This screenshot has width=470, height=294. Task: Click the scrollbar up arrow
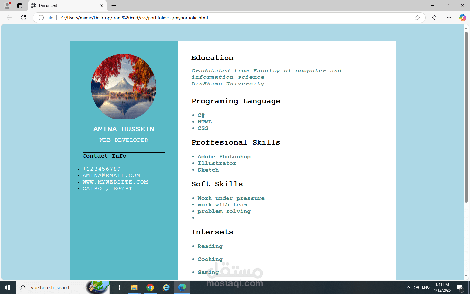pyautogui.click(x=466, y=28)
